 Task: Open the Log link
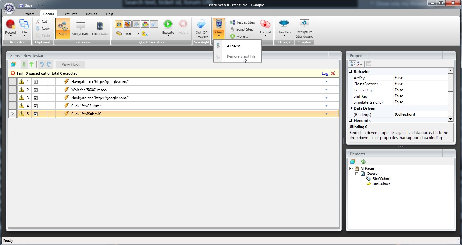point(325,73)
